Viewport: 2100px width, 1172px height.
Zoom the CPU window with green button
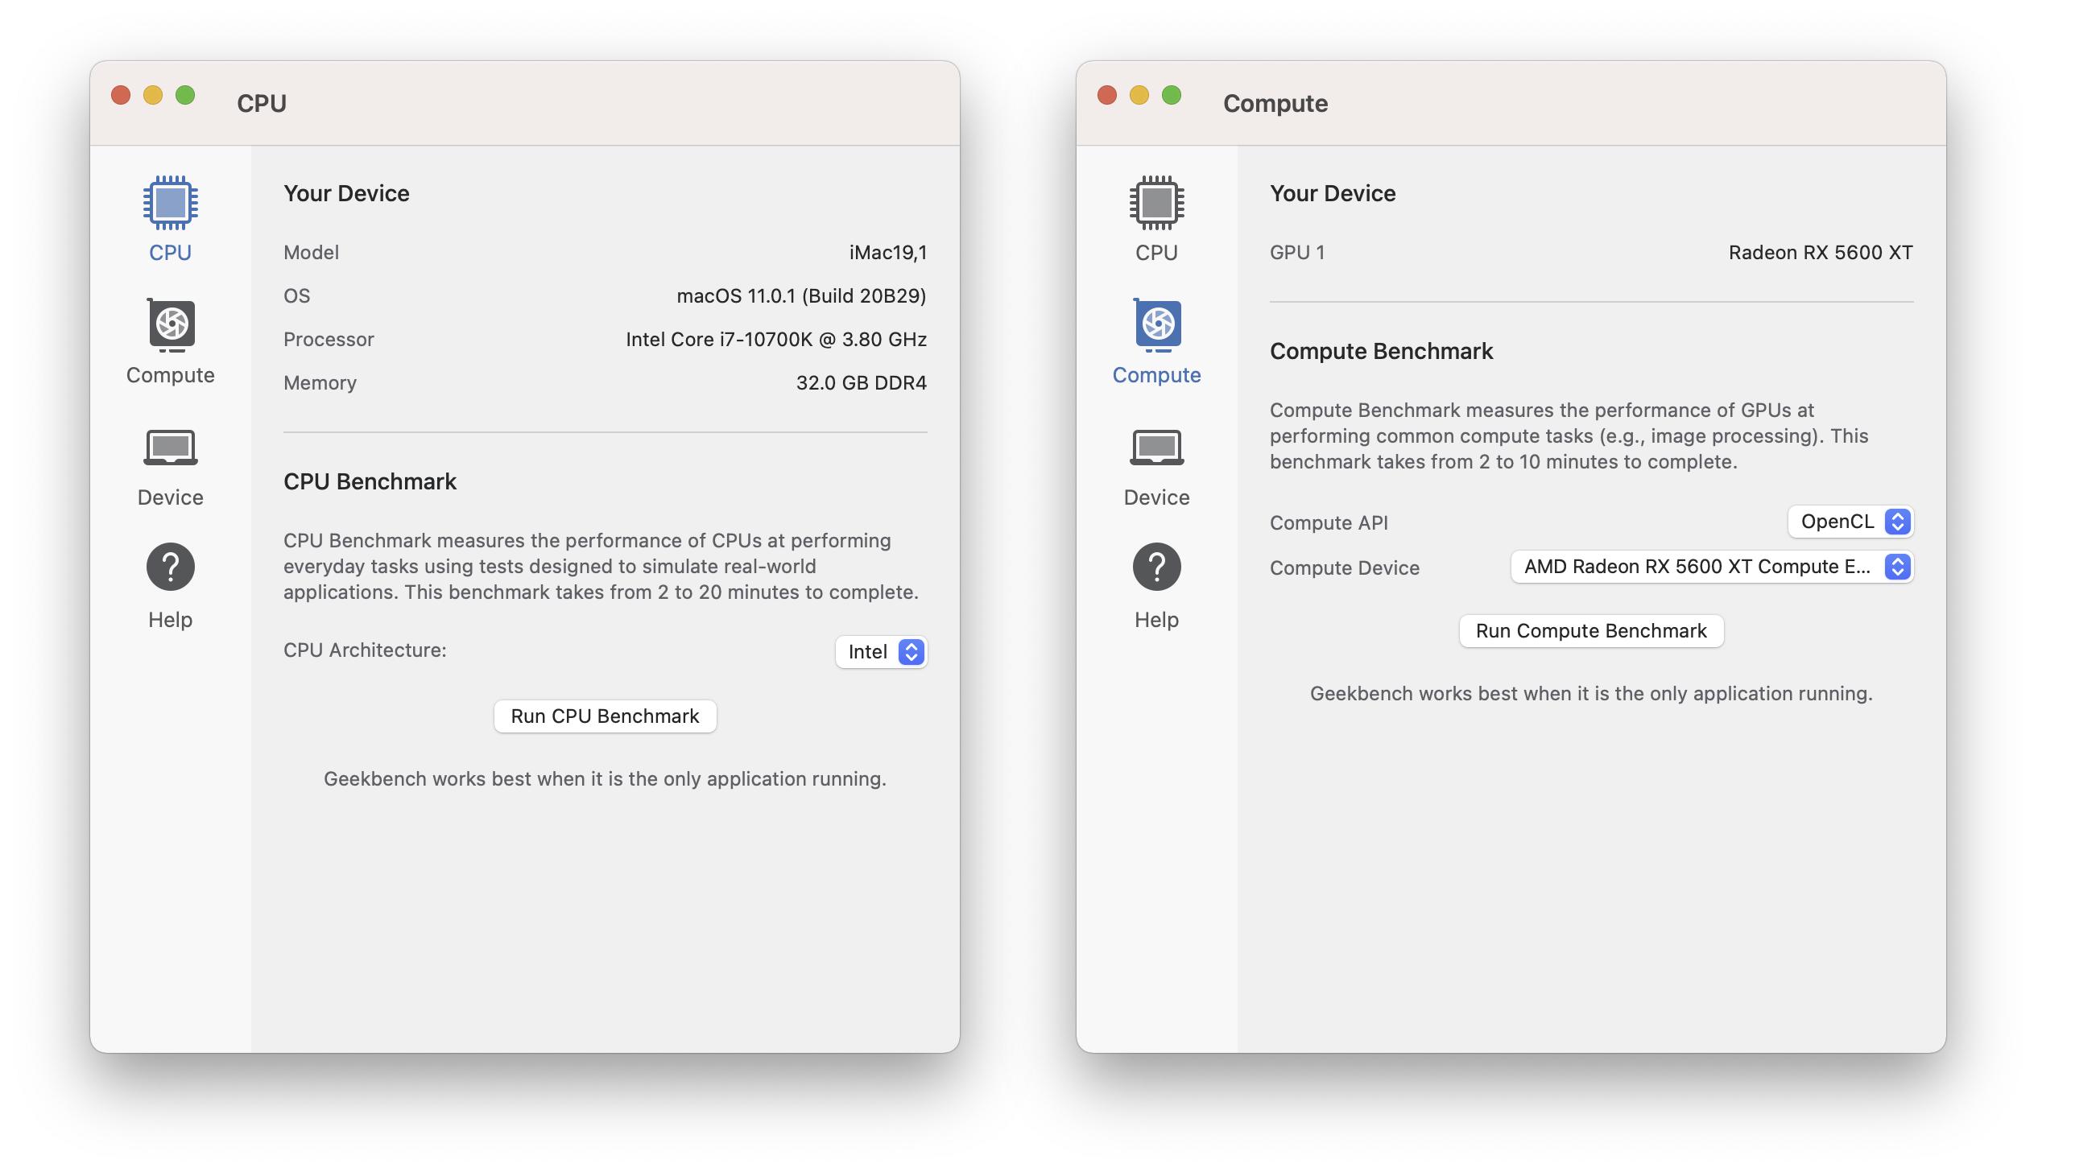coord(185,95)
